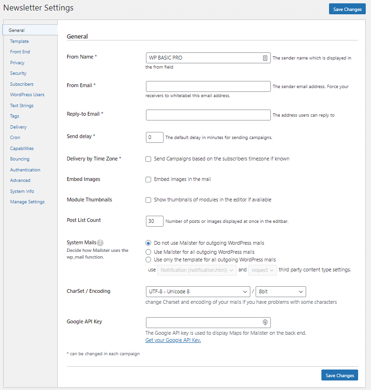Open the Delivery settings tab
The image size is (371, 390).
[x=19, y=127]
